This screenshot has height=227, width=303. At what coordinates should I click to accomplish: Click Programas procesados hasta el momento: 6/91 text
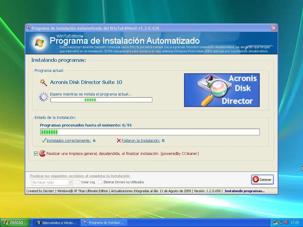86,125
